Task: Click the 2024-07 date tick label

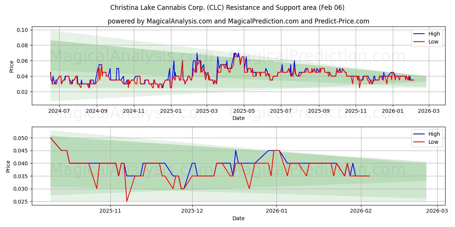Action: tap(59, 111)
